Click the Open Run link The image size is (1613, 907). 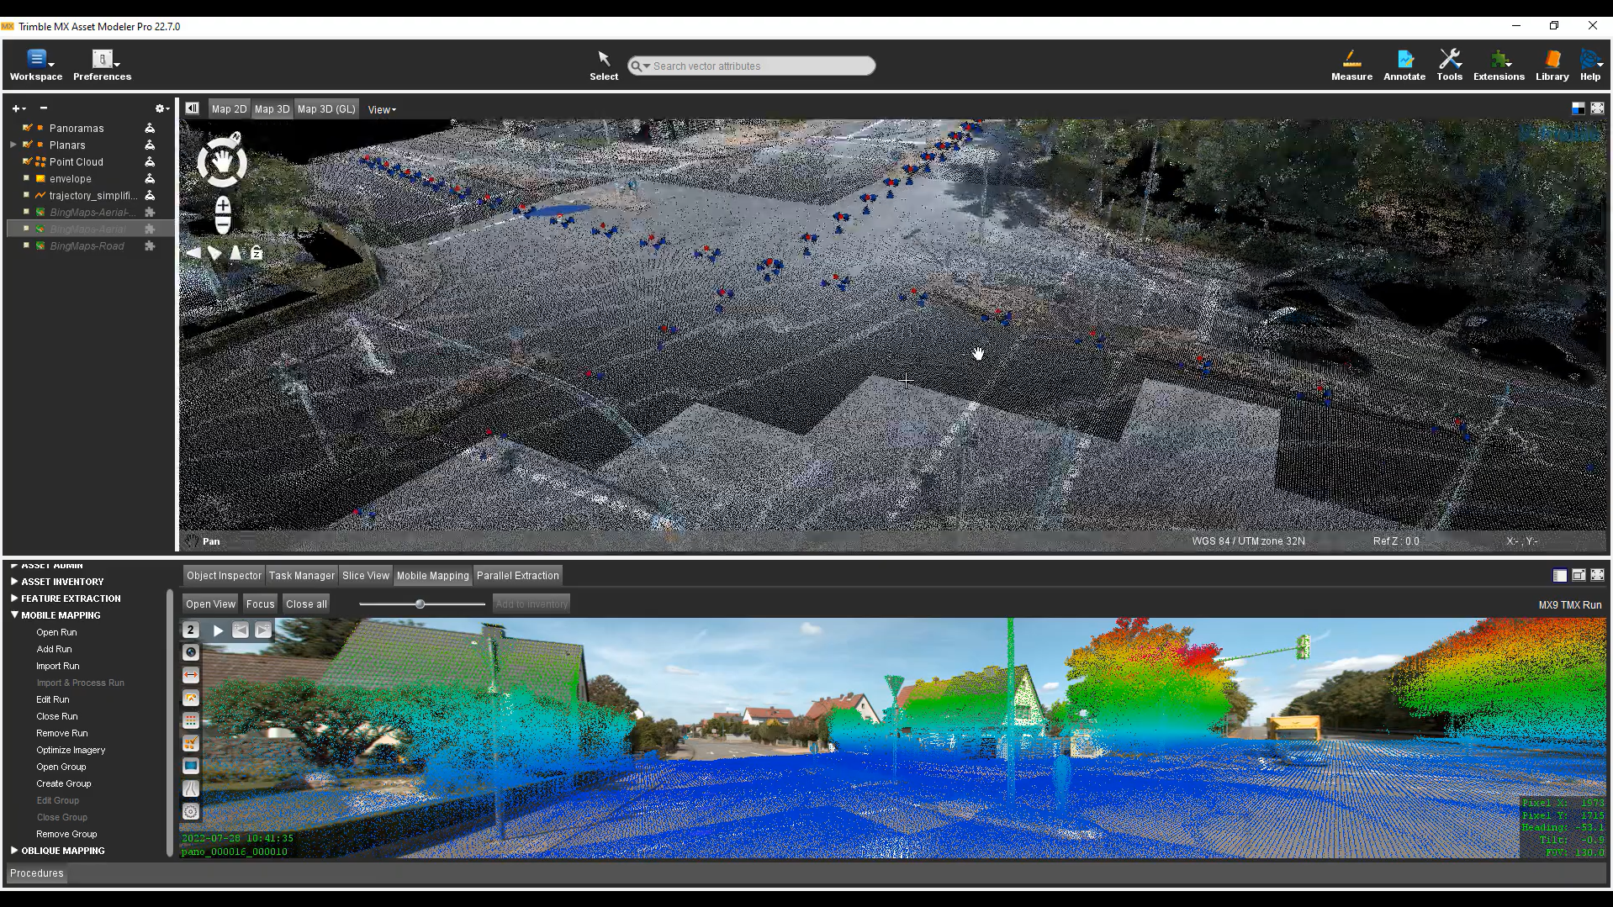click(56, 632)
